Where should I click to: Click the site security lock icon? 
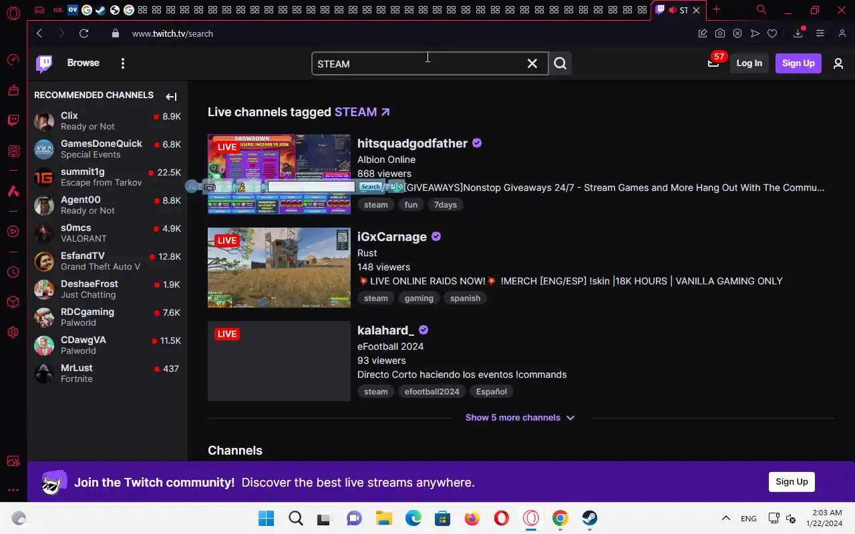click(116, 33)
